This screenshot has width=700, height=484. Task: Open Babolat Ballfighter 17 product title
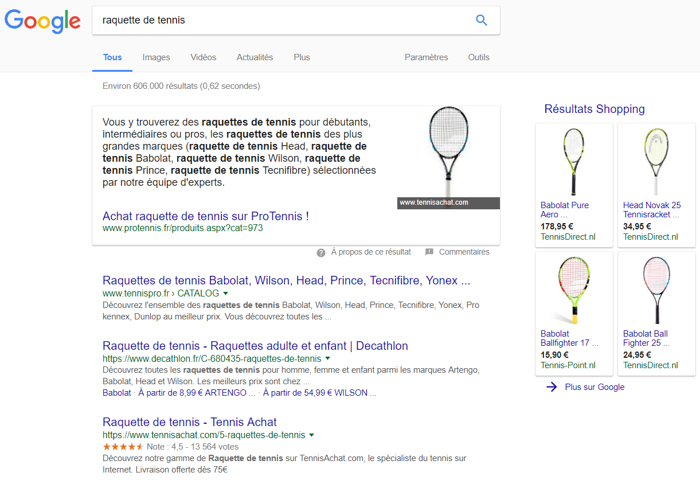(569, 338)
